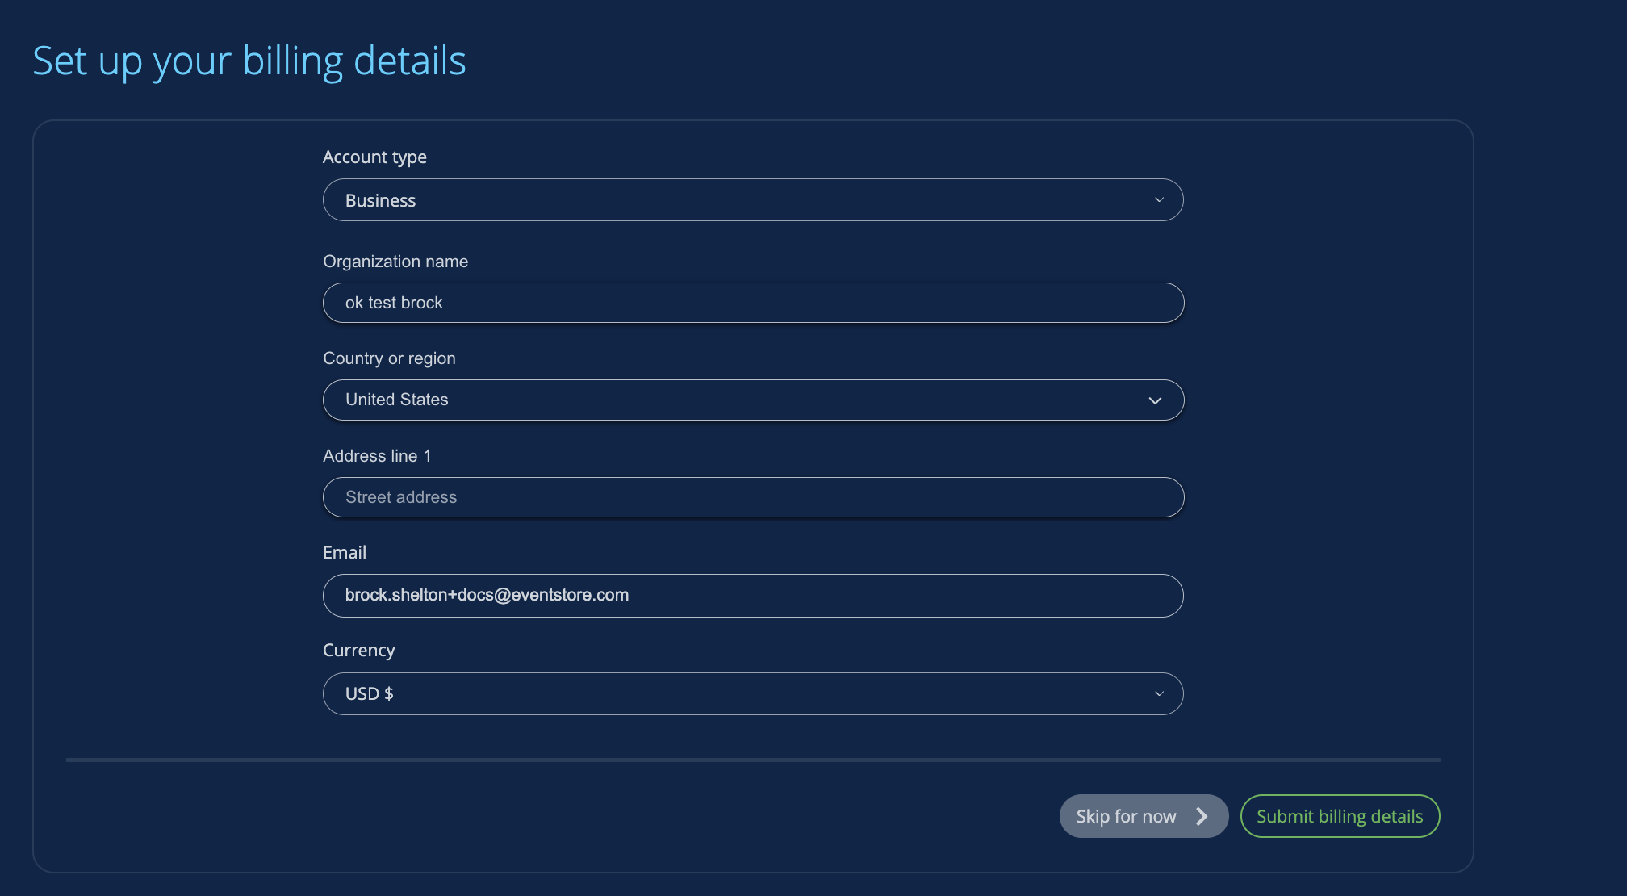Open the Account type dropdown showing Business
The width and height of the screenshot is (1627, 896).
tap(753, 200)
